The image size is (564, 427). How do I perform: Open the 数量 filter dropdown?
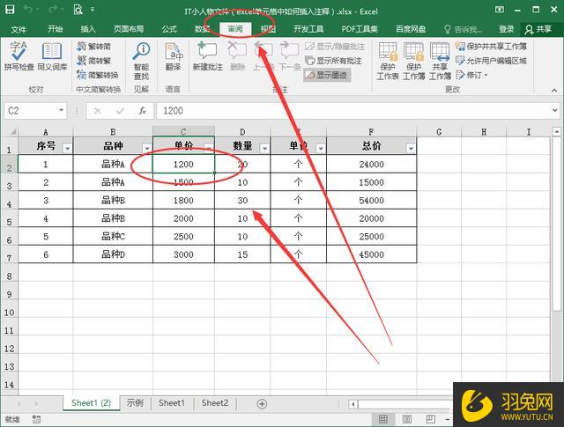pos(264,149)
